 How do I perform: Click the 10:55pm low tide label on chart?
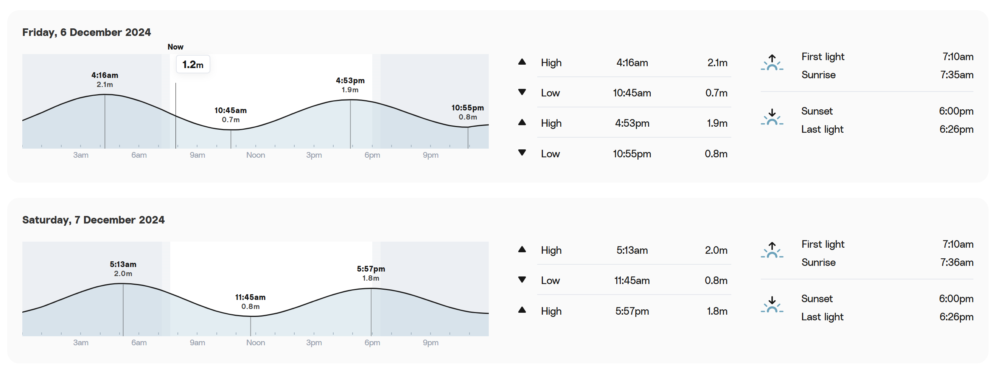(468, 112)
